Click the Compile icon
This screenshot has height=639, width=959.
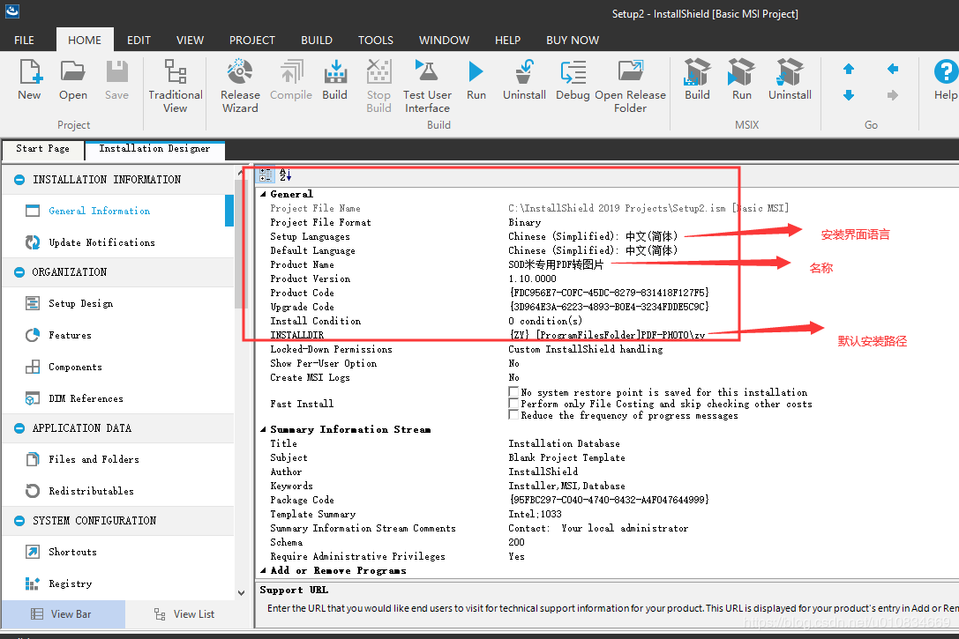(291, 78)
